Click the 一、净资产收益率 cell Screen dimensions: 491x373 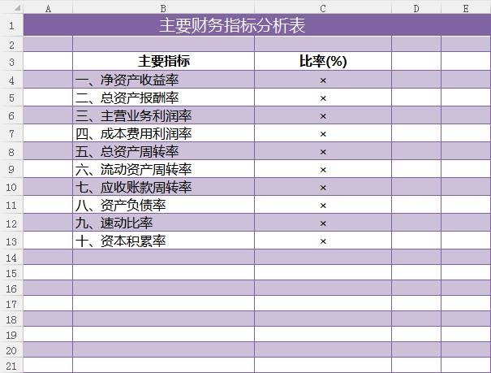[127, 80]
